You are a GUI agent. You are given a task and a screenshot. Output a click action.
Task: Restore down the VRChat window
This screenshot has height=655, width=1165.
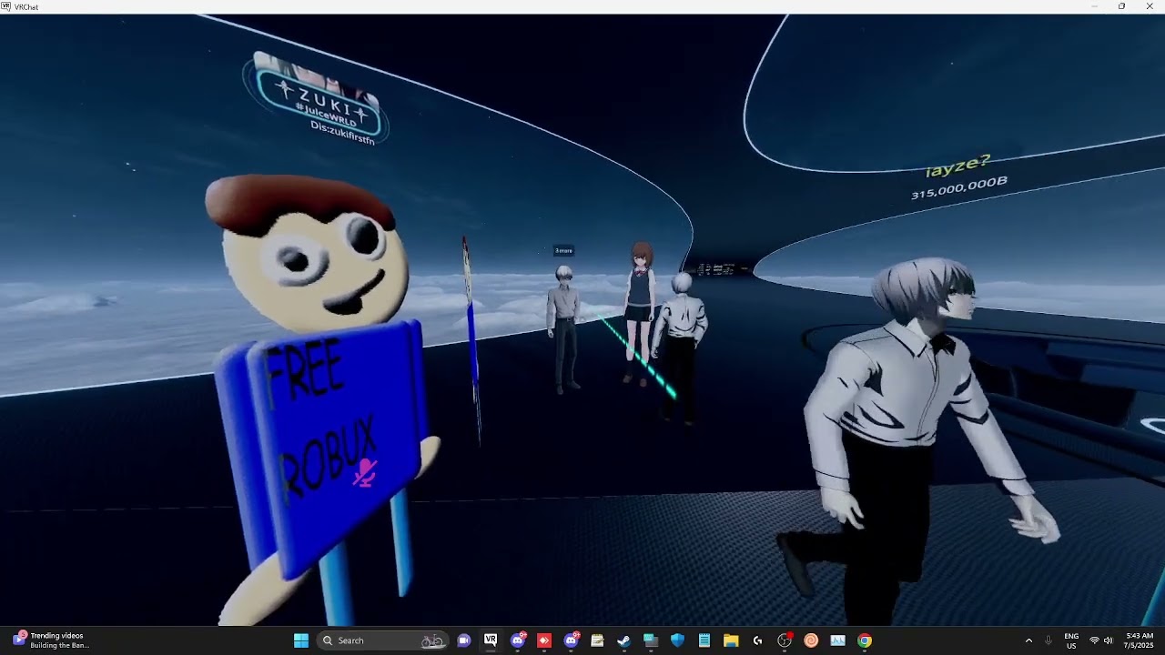point(1121,6)
